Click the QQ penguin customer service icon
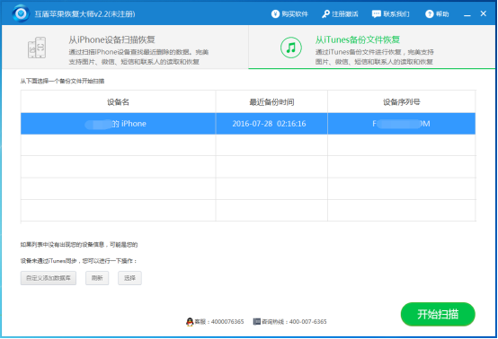 coord(190,322)
